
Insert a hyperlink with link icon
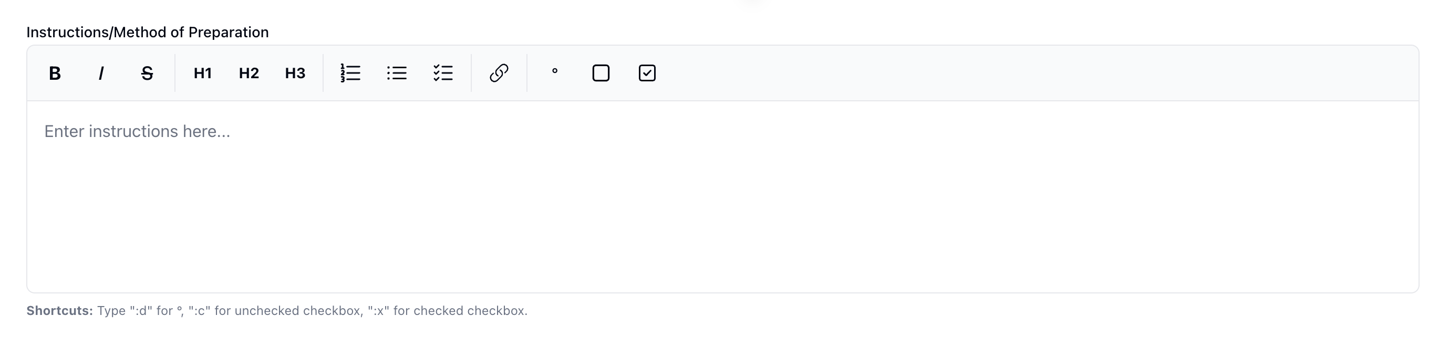point(499,73)
